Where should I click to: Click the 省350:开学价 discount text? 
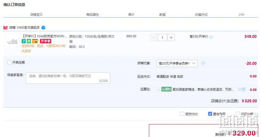(199, 36)
